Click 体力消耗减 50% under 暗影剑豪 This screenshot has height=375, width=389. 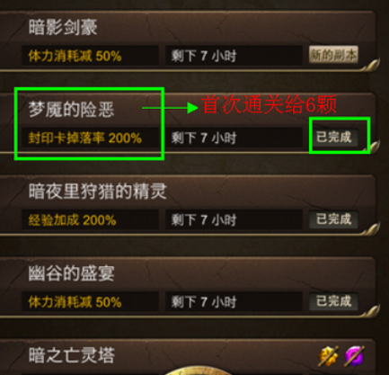click(75, 56)
